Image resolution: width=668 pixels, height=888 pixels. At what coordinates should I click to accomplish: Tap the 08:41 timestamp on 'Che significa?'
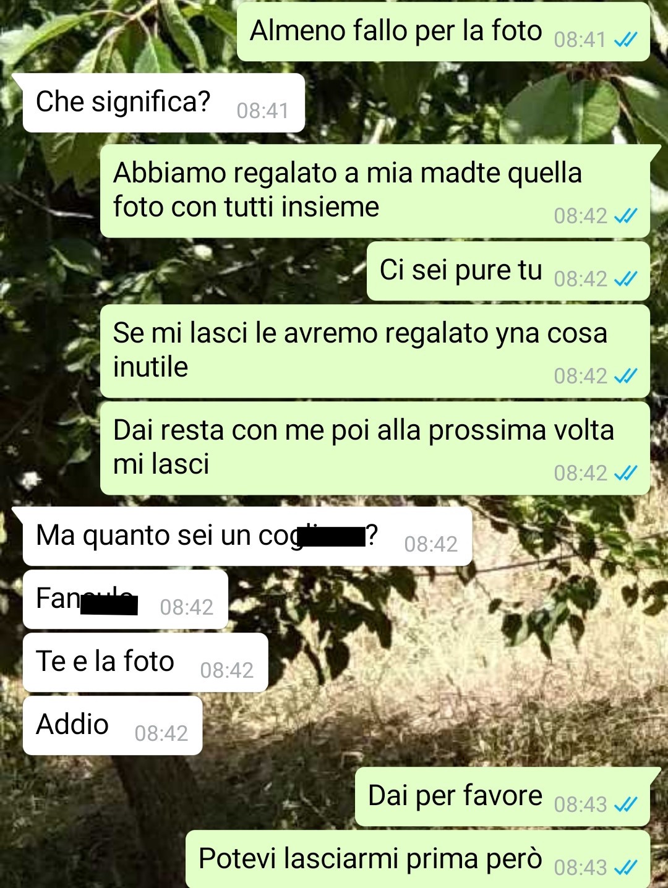(263, 111)
